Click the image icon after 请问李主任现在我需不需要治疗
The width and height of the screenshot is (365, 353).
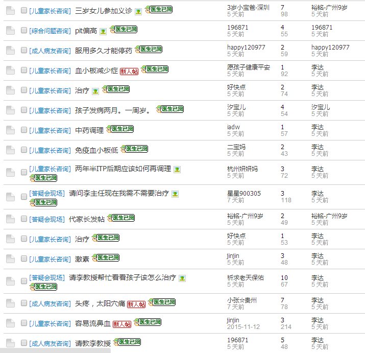(175, 194)
